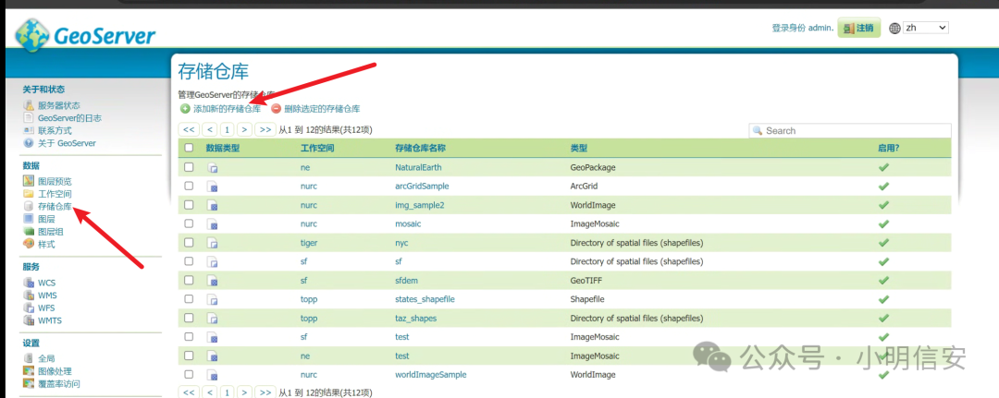Viewport: 999px width, 398px height.
Task: Go to last page with top >> button
Action: 265,129
